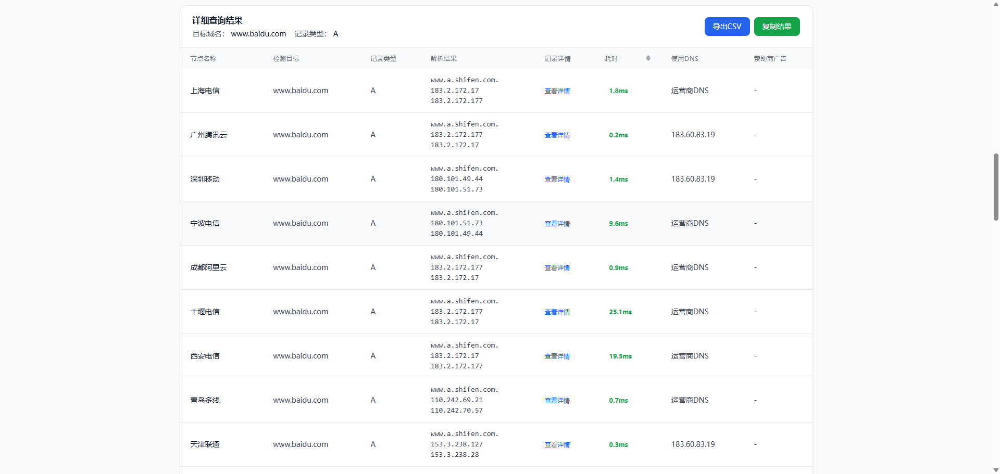View details for Qingdao multi-line row
The height and width of the screenshot is (474, 1000).
pos(557,401)
